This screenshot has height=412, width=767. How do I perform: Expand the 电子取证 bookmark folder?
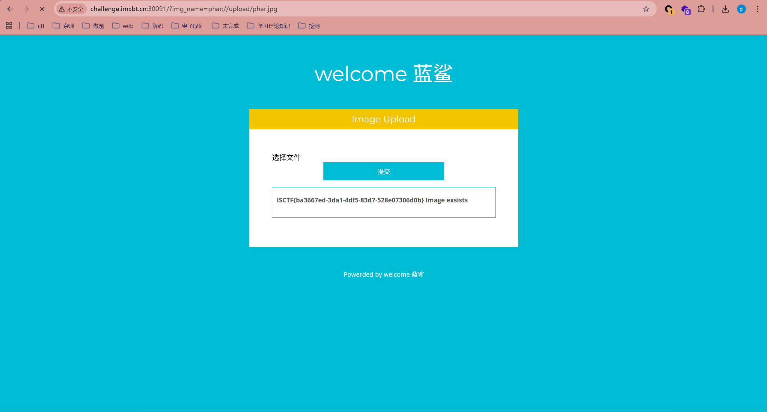click(x=188, y=26)
